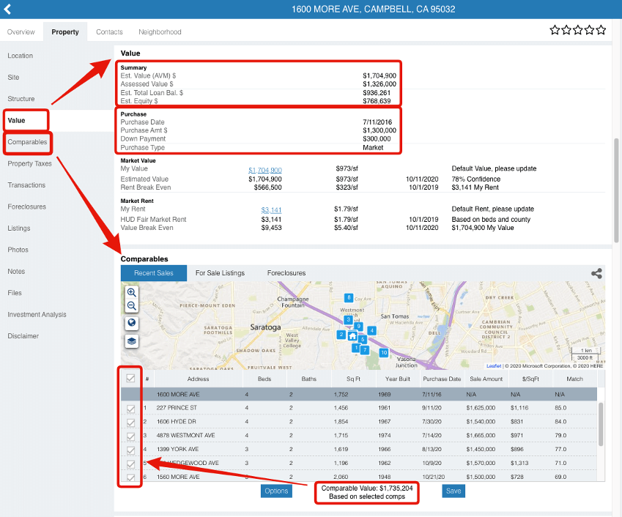Zoom in on the comparables map
The width and height of the screenshot is (622, 517).
pos(132,292)
